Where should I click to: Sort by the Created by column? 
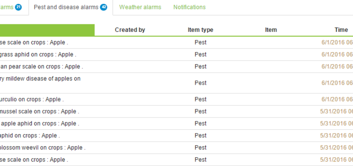click(130, 30)
